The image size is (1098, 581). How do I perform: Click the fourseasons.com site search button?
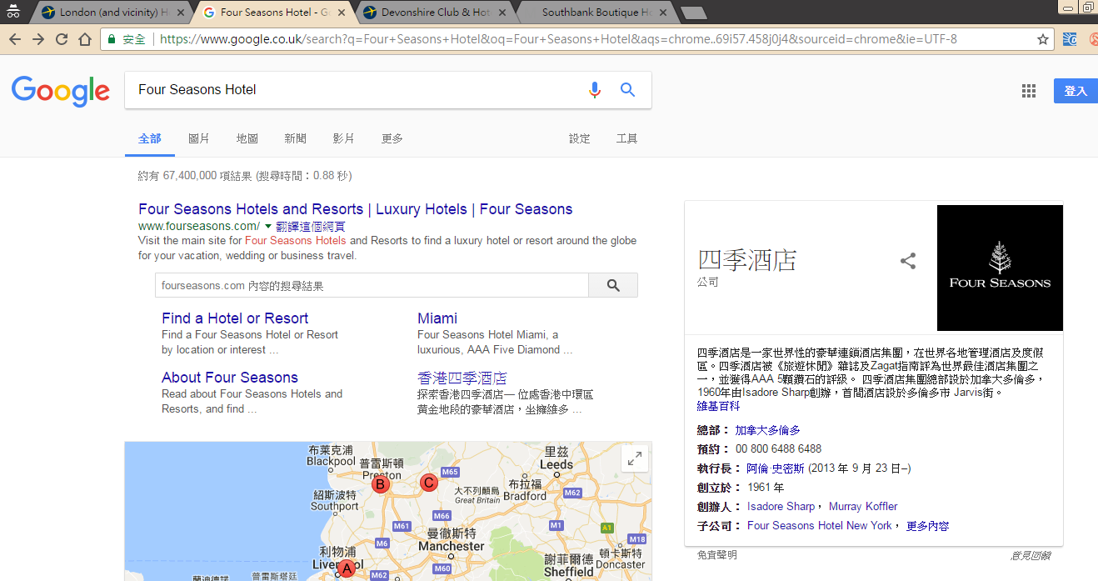pyautogui.click(x=613, y=285)
